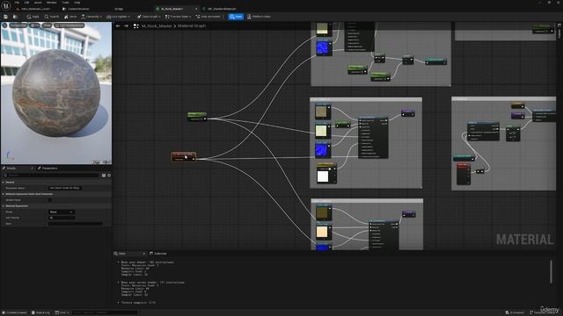The height and width of the screenshot is (316, 563).
Task: Click the Unreal Engine logo icon
Action: 6,6
